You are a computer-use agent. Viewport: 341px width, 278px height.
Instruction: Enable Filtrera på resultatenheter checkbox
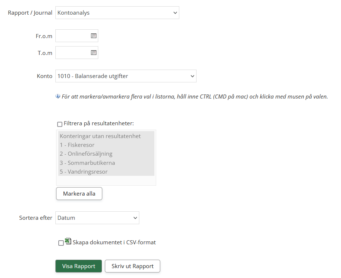coord(60,124)
